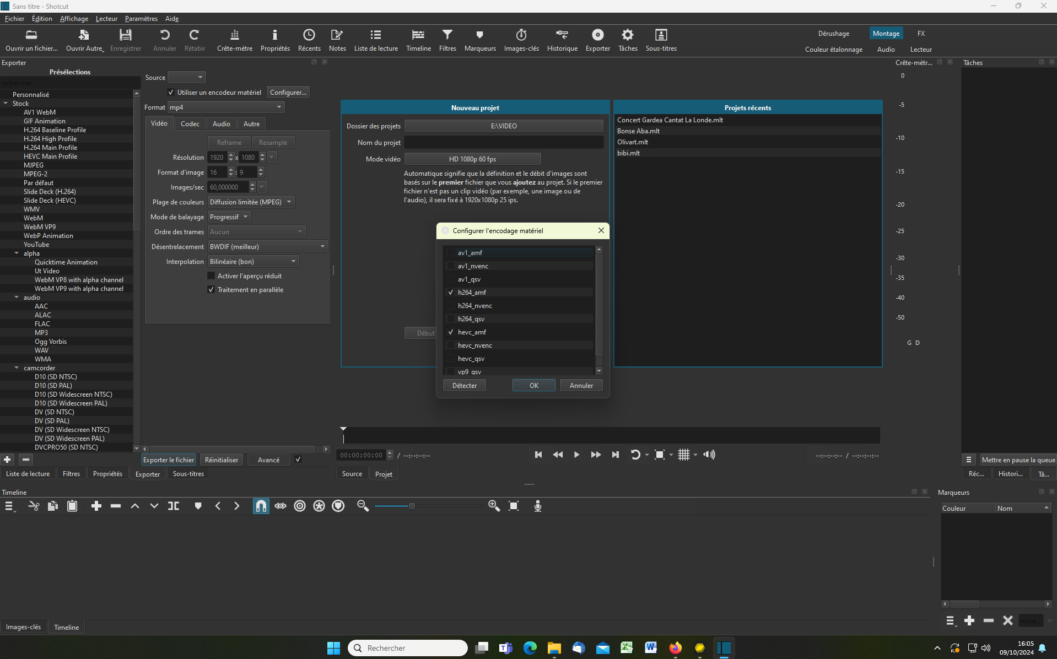Open the Historique toolbar icon

562,40
